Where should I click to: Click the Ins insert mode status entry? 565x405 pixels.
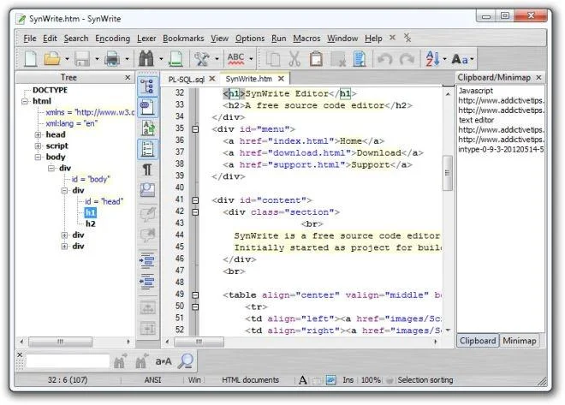click(348, 380)
